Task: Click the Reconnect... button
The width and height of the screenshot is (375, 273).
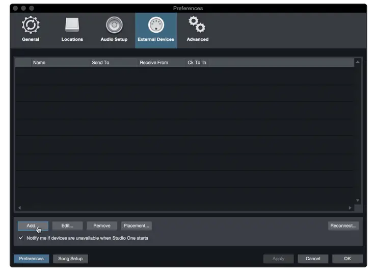Action: pyautogui.click(x=343, y=226)
